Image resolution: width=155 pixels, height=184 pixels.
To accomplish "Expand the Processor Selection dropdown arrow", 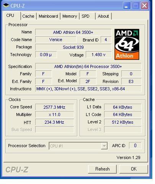I will [x=104, y=146].
